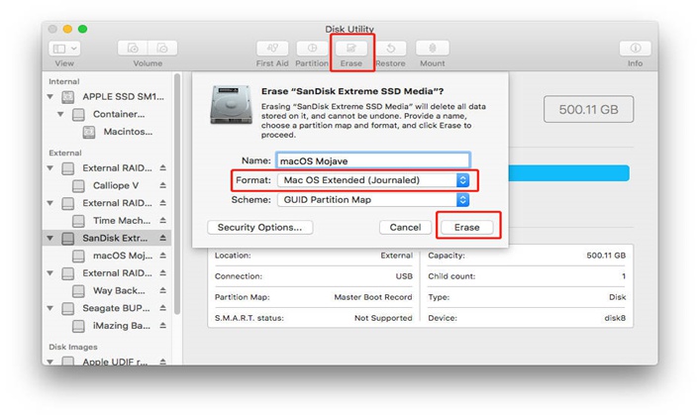Eject the macOS Moj... volume
The width and height of the screenshot is (700, 419).
coord(163,256)
